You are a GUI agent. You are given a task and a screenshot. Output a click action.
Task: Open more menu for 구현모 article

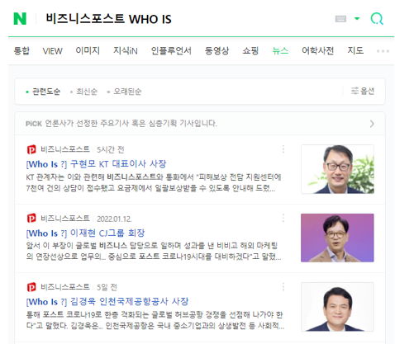pyautogui.click(x=283, y=149)
